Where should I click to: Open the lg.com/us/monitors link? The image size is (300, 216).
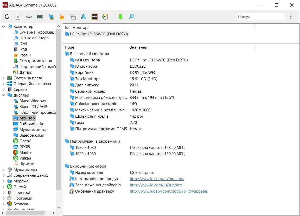(157, 179)
